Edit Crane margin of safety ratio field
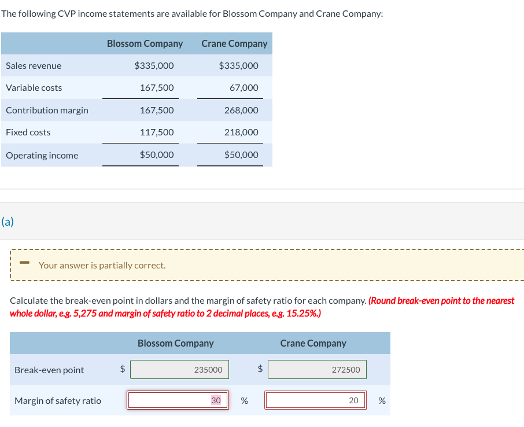 (x=315, y=400)
